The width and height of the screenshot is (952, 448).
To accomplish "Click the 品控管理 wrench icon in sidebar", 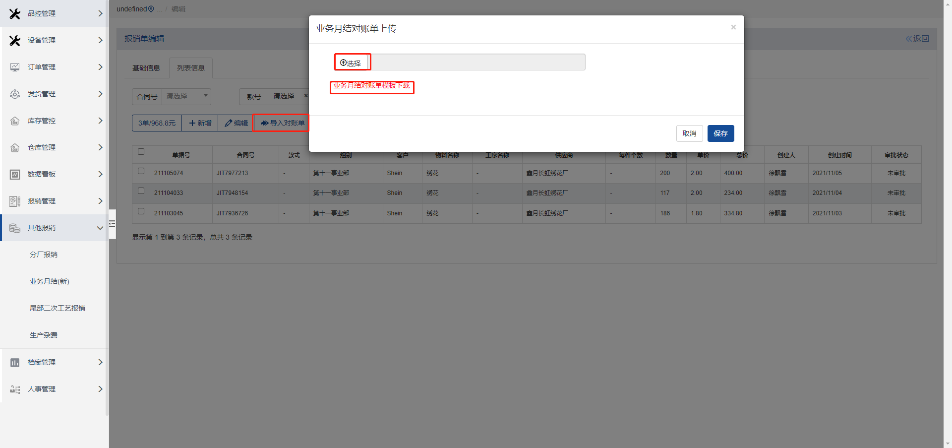I will [x=15, y=14].
